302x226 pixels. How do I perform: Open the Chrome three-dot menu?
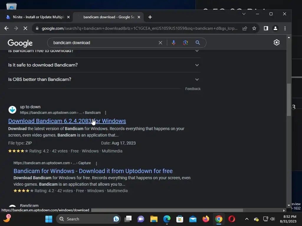point(285,29)
